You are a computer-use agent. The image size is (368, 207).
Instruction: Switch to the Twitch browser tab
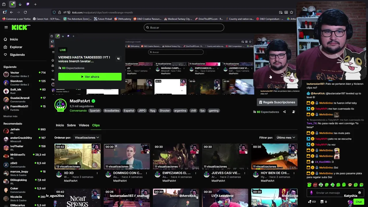[x=28, y=4]
